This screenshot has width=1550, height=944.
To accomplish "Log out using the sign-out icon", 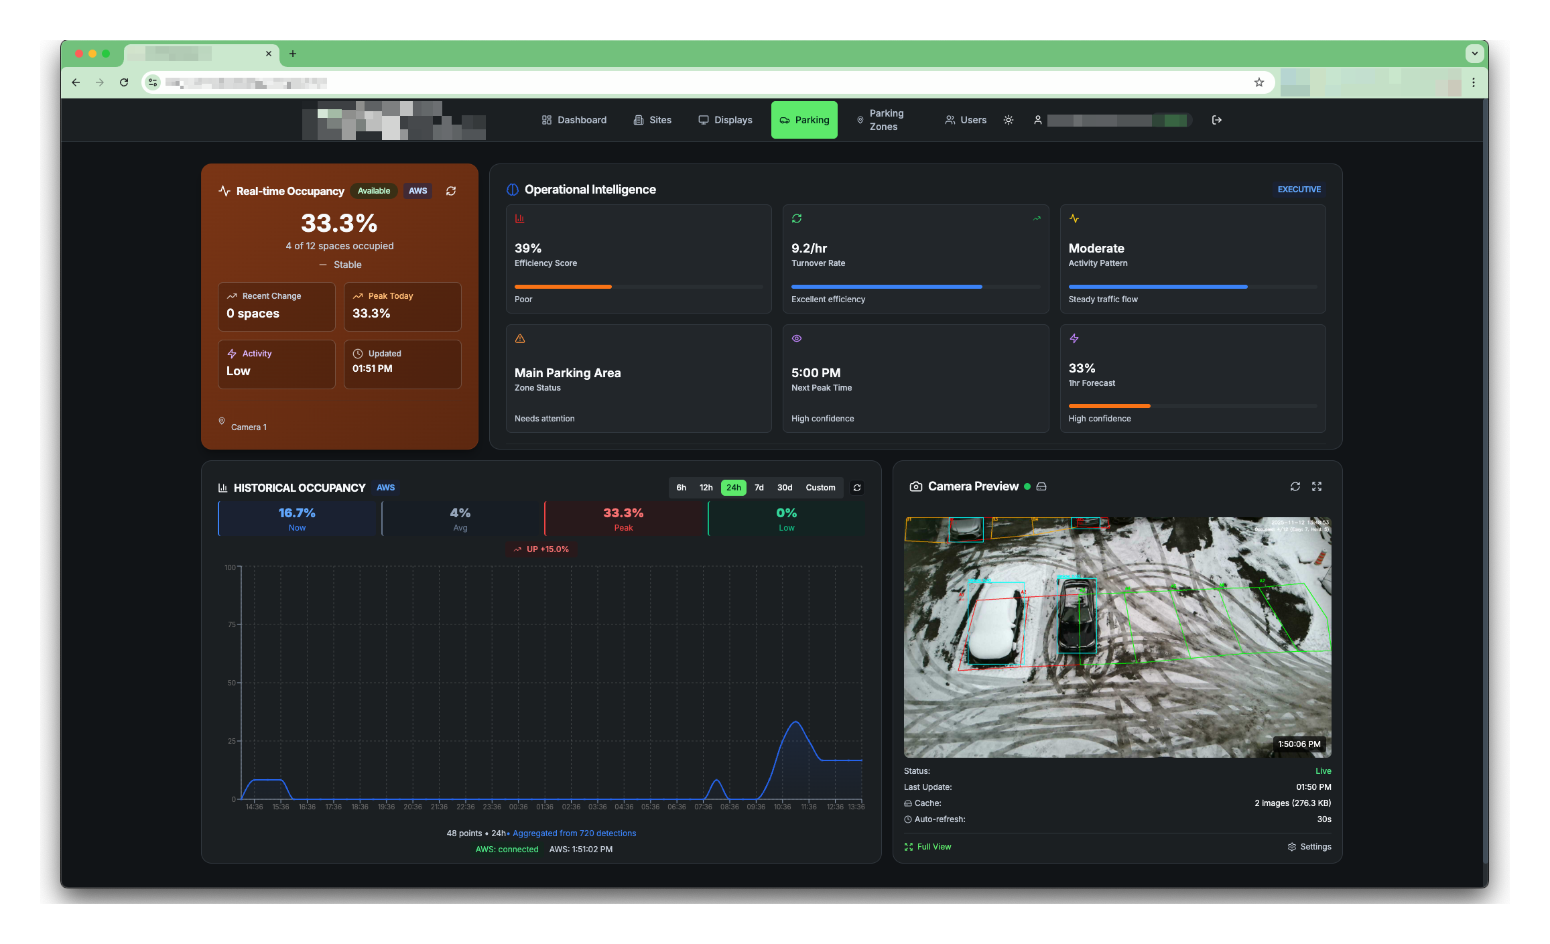I will pyautogui.click(x=1216, y=120).
